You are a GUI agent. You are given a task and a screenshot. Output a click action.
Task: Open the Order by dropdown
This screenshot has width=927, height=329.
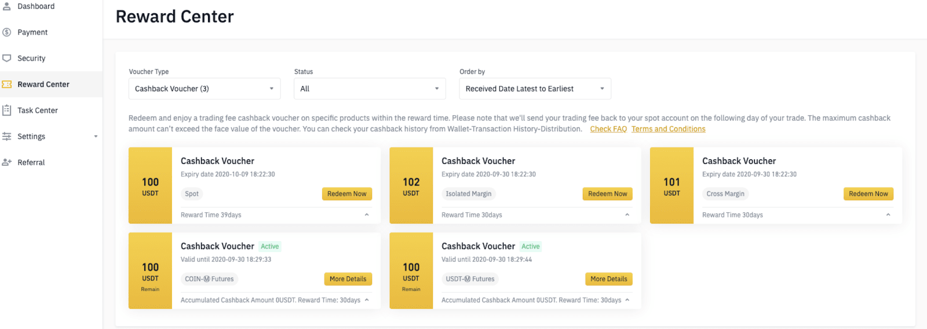click(535, 88)
